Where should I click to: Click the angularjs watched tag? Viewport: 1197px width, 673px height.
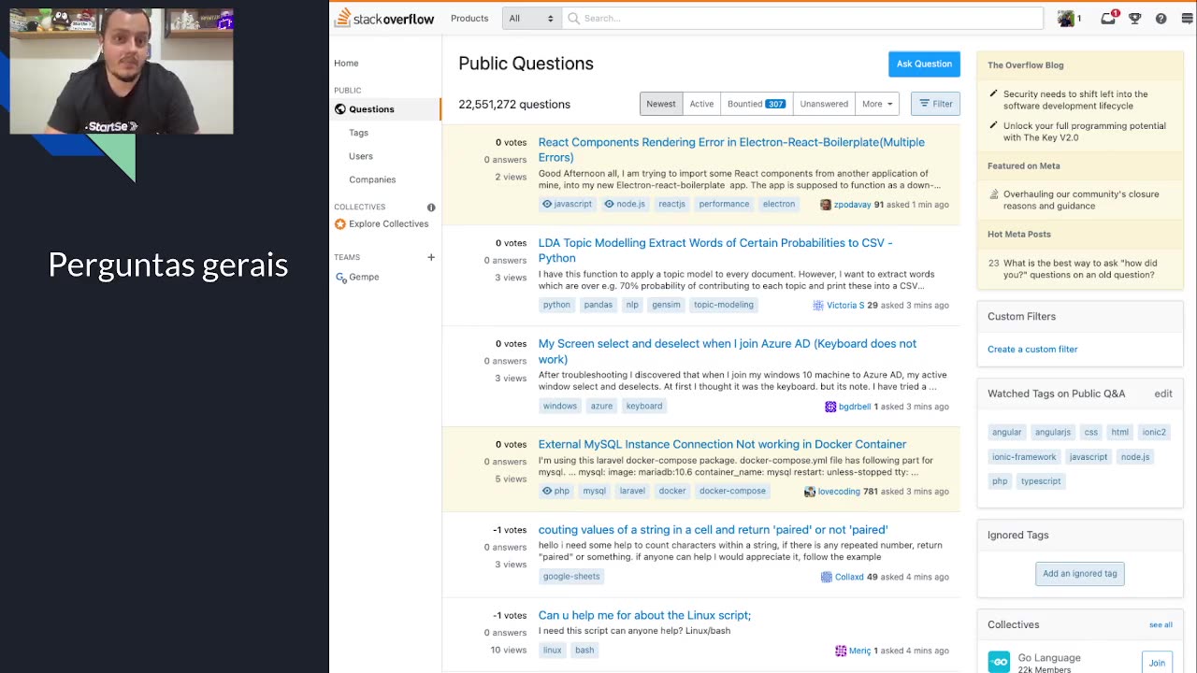tap(1052, 433)
